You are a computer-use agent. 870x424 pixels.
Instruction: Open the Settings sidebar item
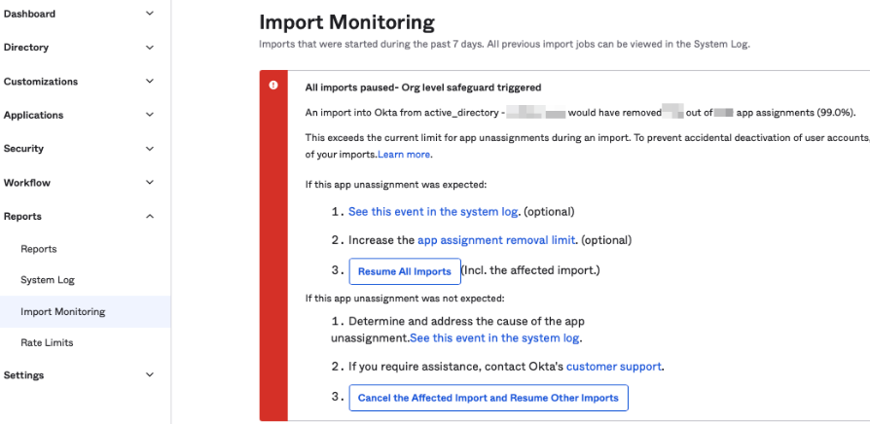coord(24,375)
